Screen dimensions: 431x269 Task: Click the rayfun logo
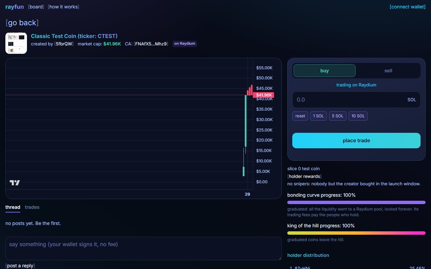coord(14,7)
